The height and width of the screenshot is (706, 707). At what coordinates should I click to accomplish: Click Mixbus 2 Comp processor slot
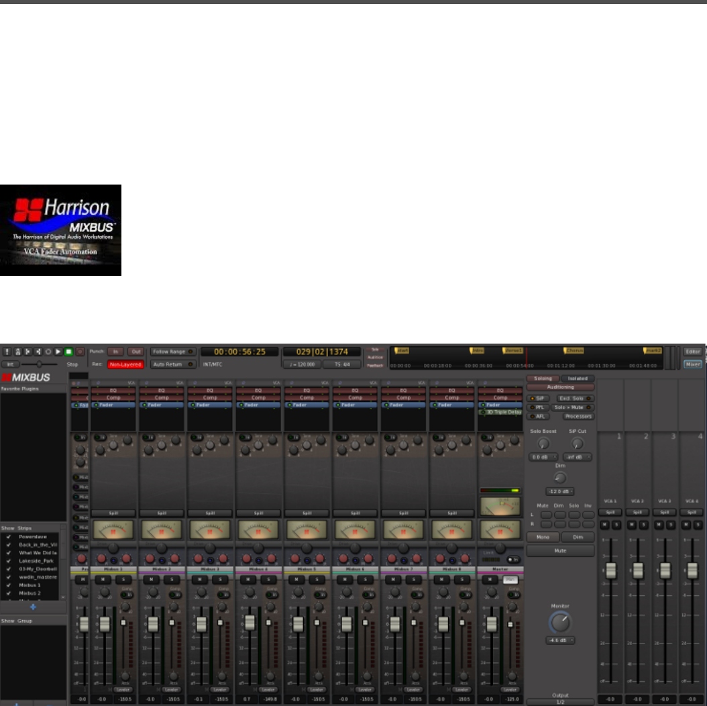[162, 398]
